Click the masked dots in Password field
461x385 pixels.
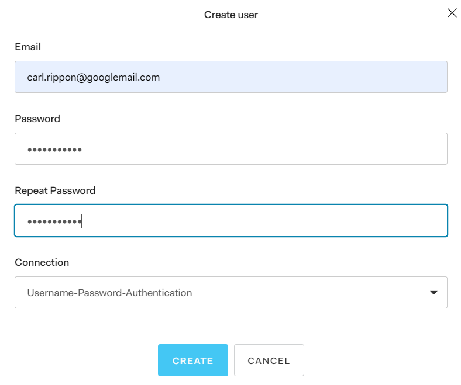coord(54,150)
